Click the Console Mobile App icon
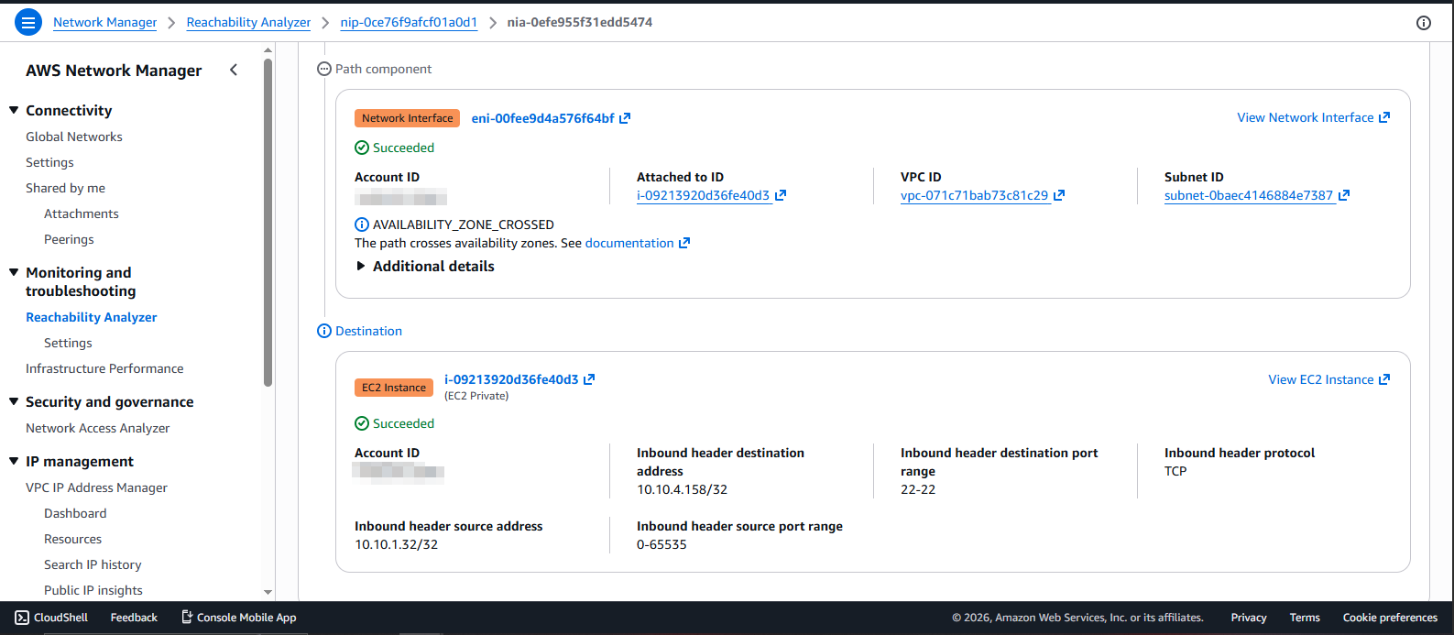1454x635 pixels. [x=187, y=618]
